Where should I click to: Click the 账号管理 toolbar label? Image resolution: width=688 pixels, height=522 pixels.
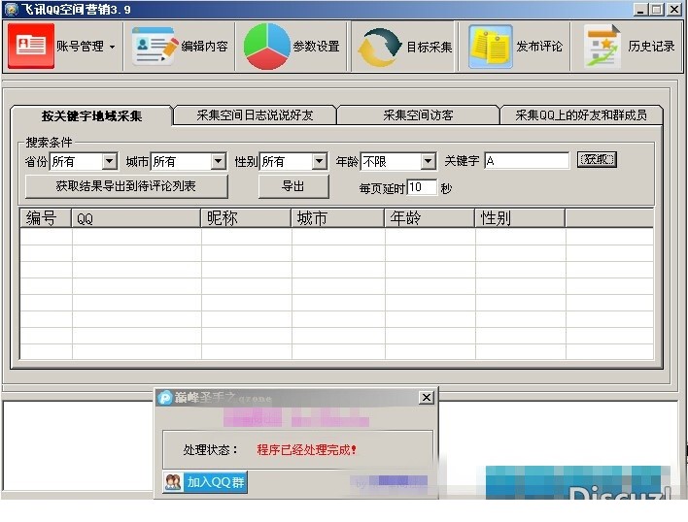point(80,46)
